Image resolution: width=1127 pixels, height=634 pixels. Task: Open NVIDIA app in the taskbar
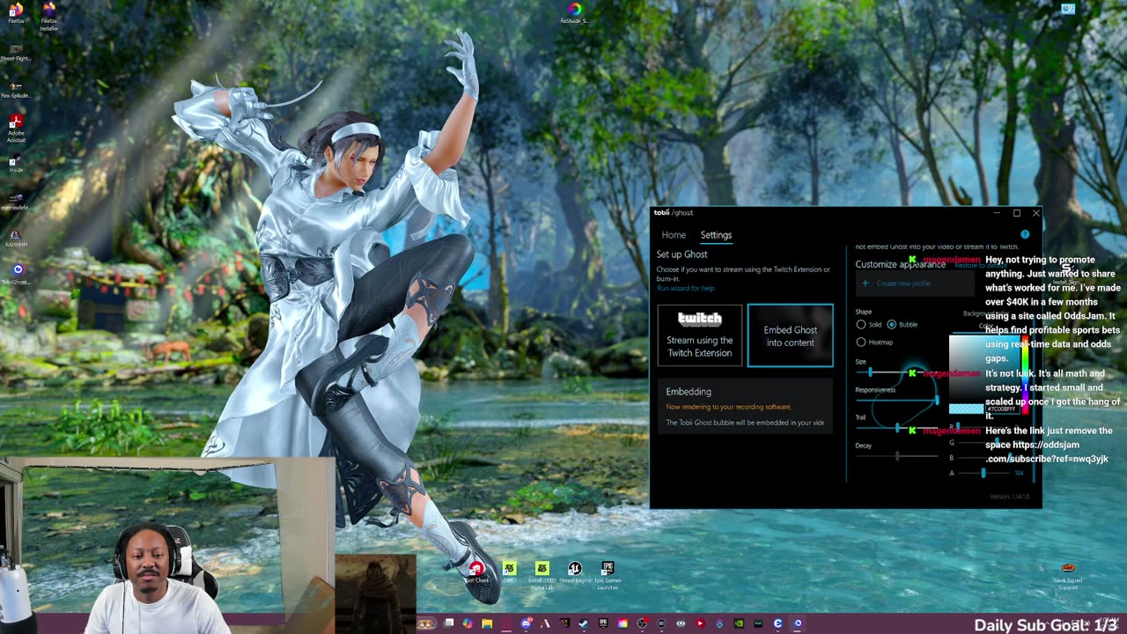click(739, 623)
